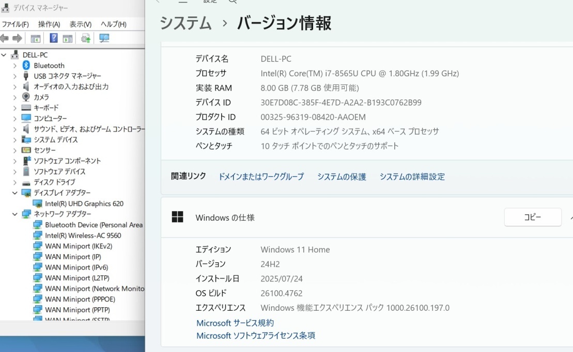Collapse the ネットワーク アダプター category
This screenshot has width=573, height=352.
click(x=14, y=214)
